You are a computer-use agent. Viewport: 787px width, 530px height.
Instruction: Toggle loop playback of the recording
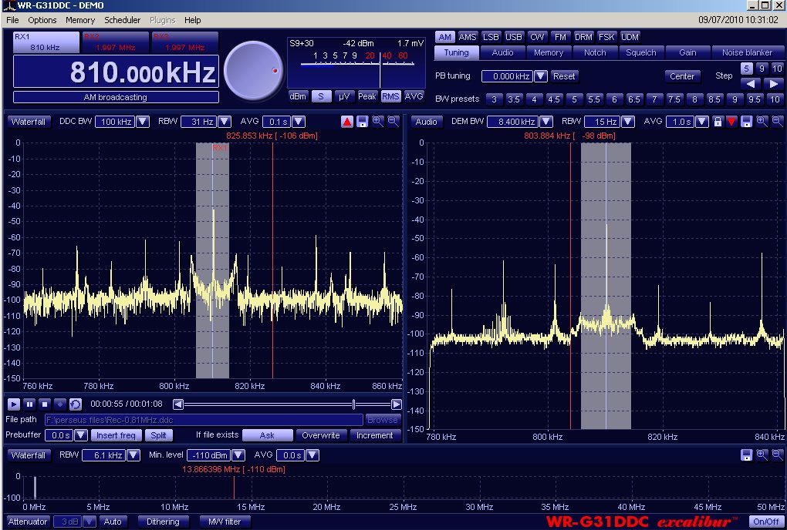click(76, 404)
